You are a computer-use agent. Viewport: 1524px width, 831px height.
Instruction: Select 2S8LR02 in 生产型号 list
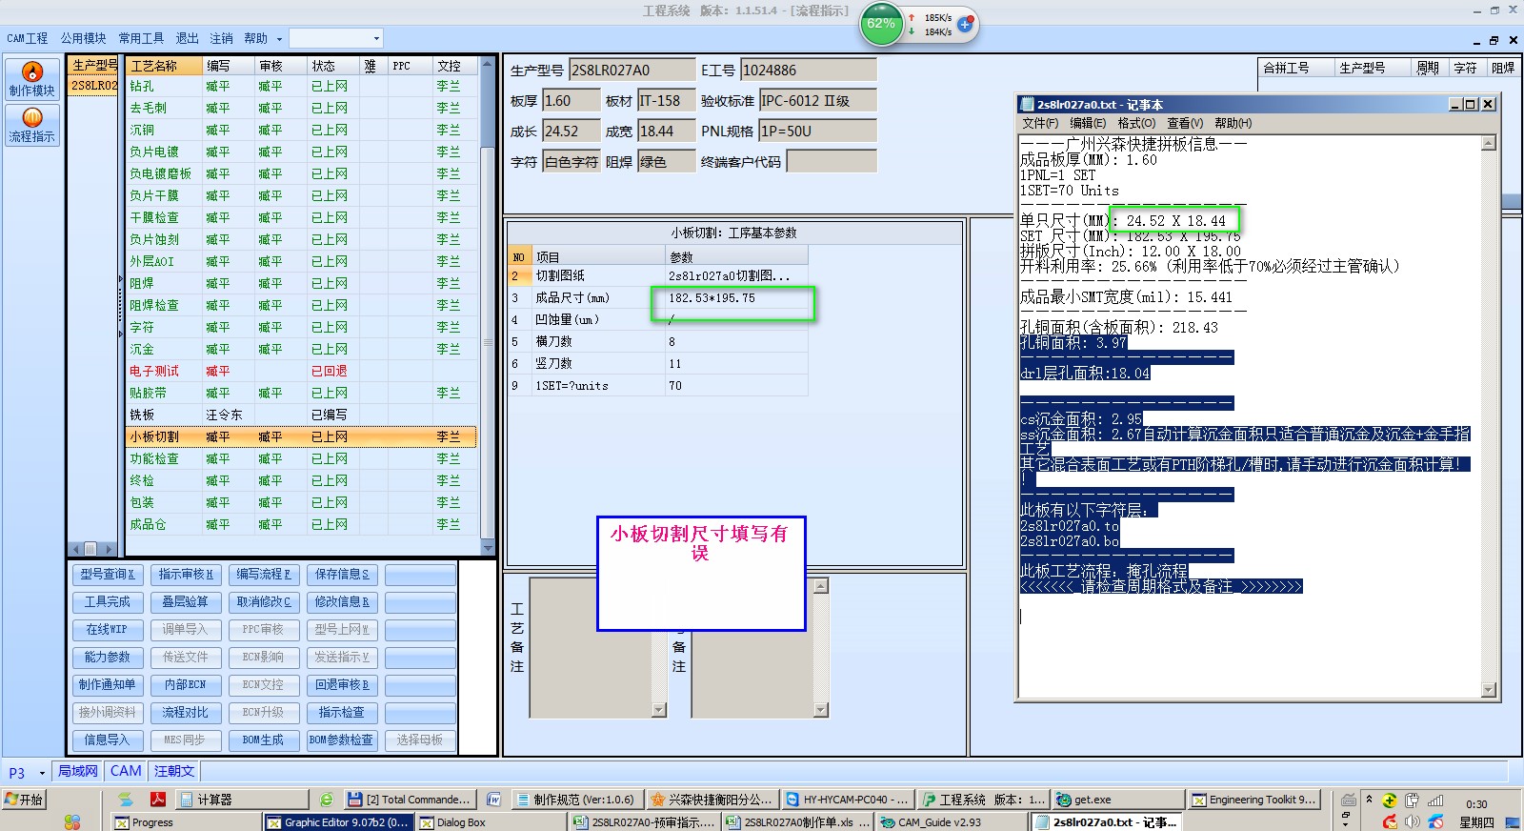tap(94, 85)
